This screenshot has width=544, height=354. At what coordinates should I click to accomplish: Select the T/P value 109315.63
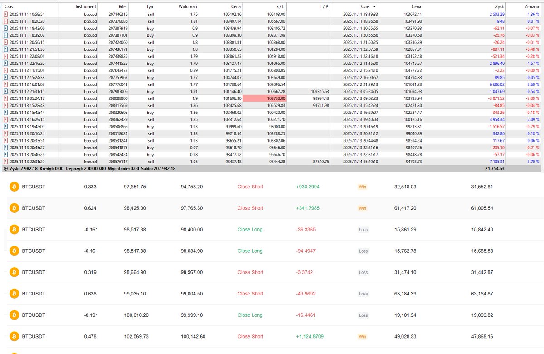click(320, 91)
